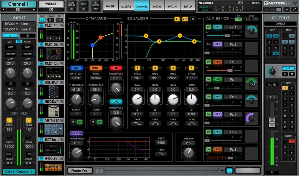Open input source dropdown for Line 2
299x176 pixels.
click(33, 29)
